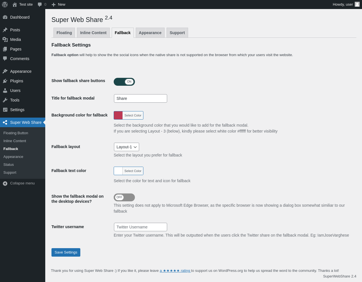This screenshot has height=282, width=362.
Task: Click Test site link in admin bar
Action: (26, 5)
